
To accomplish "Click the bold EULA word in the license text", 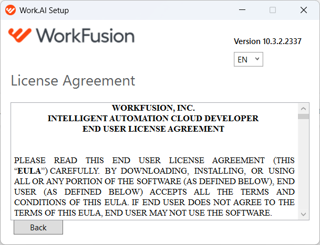I will tap(29, 171).
